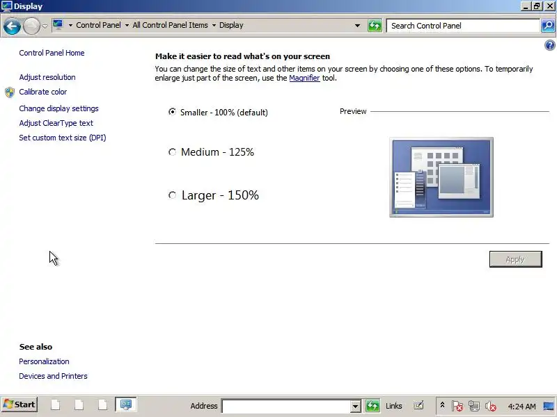Focus the Search Control Panel field
The height and width of the screenshot is (417, 557).
point(463,26)
